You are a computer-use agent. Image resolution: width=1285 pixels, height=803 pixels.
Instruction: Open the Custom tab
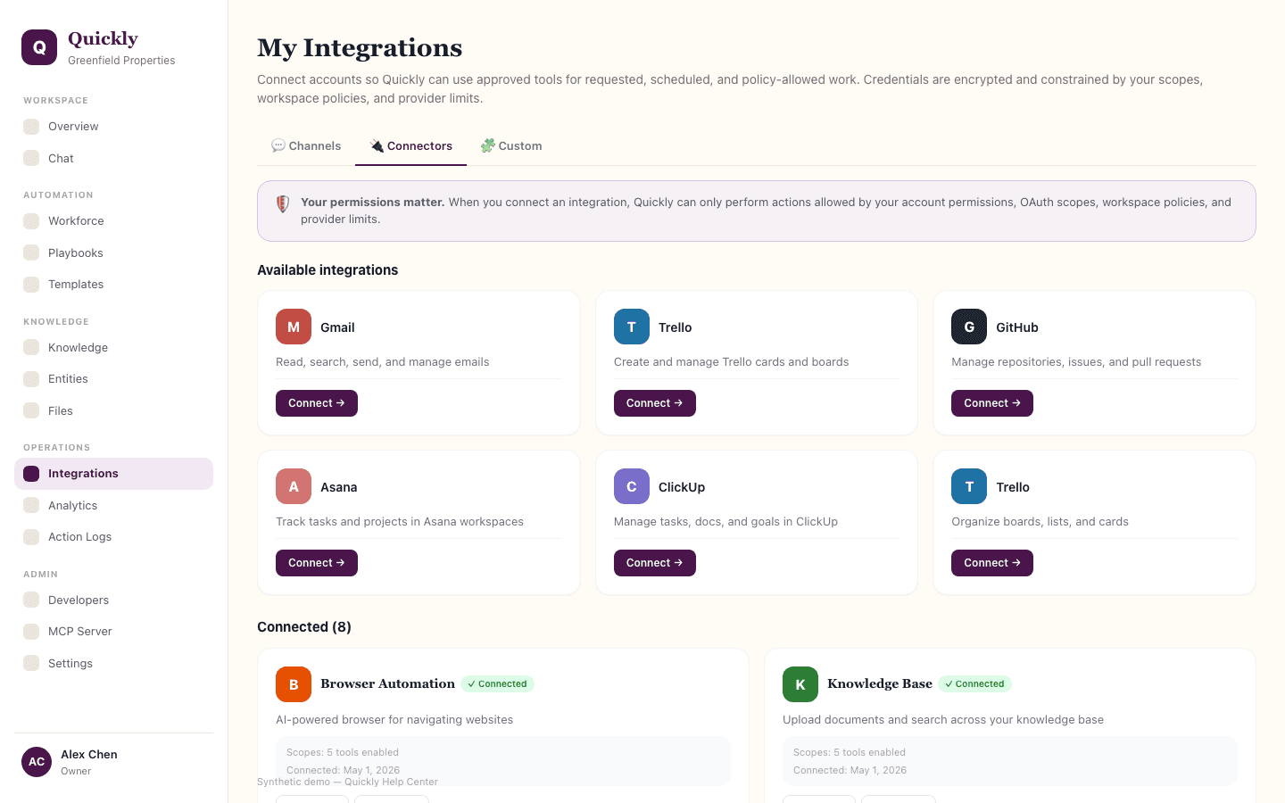click(511, 145)
